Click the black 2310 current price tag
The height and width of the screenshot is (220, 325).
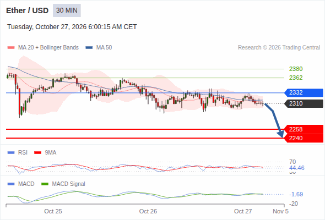304,103
